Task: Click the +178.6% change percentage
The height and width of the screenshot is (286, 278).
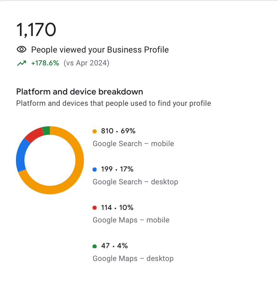Action: pos(45,63)
